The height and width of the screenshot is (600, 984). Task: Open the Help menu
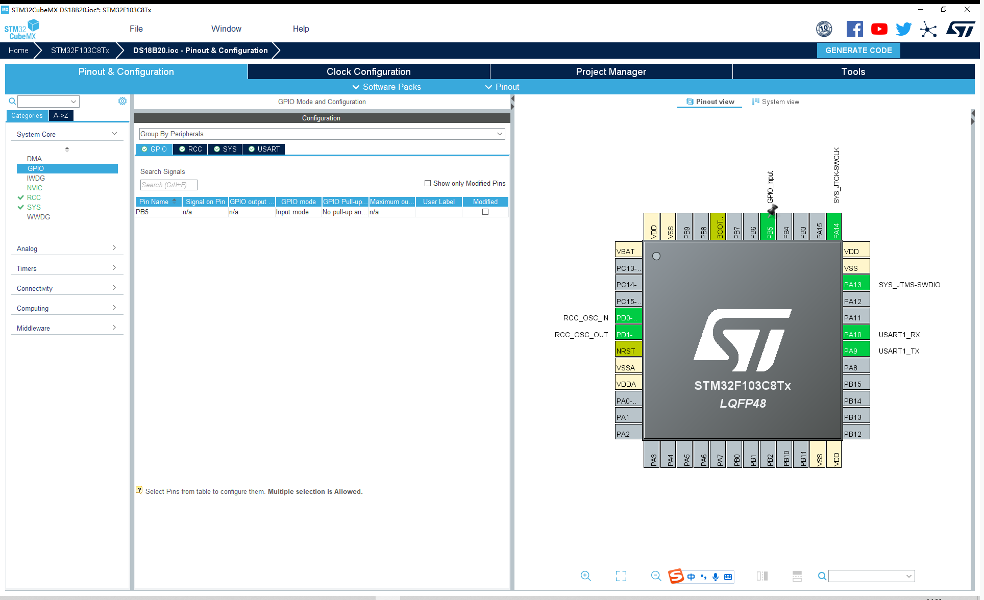click(301, 29)
